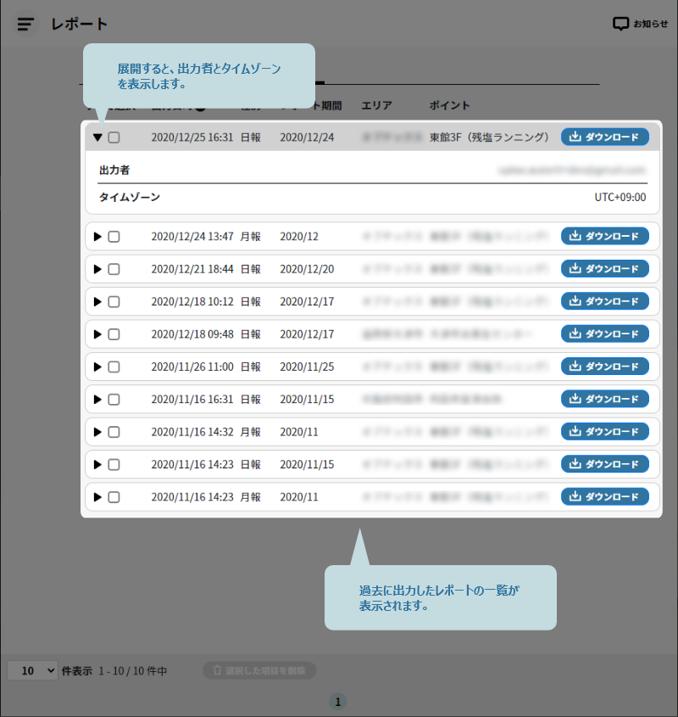
Task: Expand the 2020/11/16 14:23 月報 row
Action: click(x=97, y=497)
